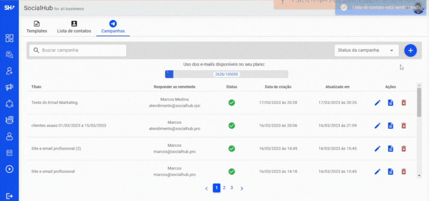
Task: Edit Site e email profissional (2) campaign
Action: tap(378, 149)
